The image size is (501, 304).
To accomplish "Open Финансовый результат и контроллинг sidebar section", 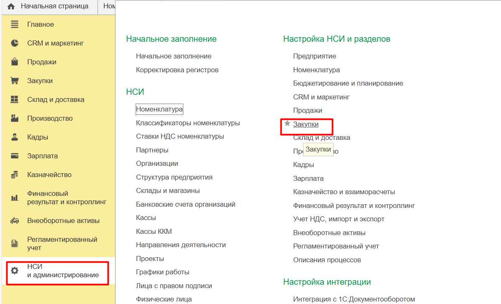I will coord(67,198).
